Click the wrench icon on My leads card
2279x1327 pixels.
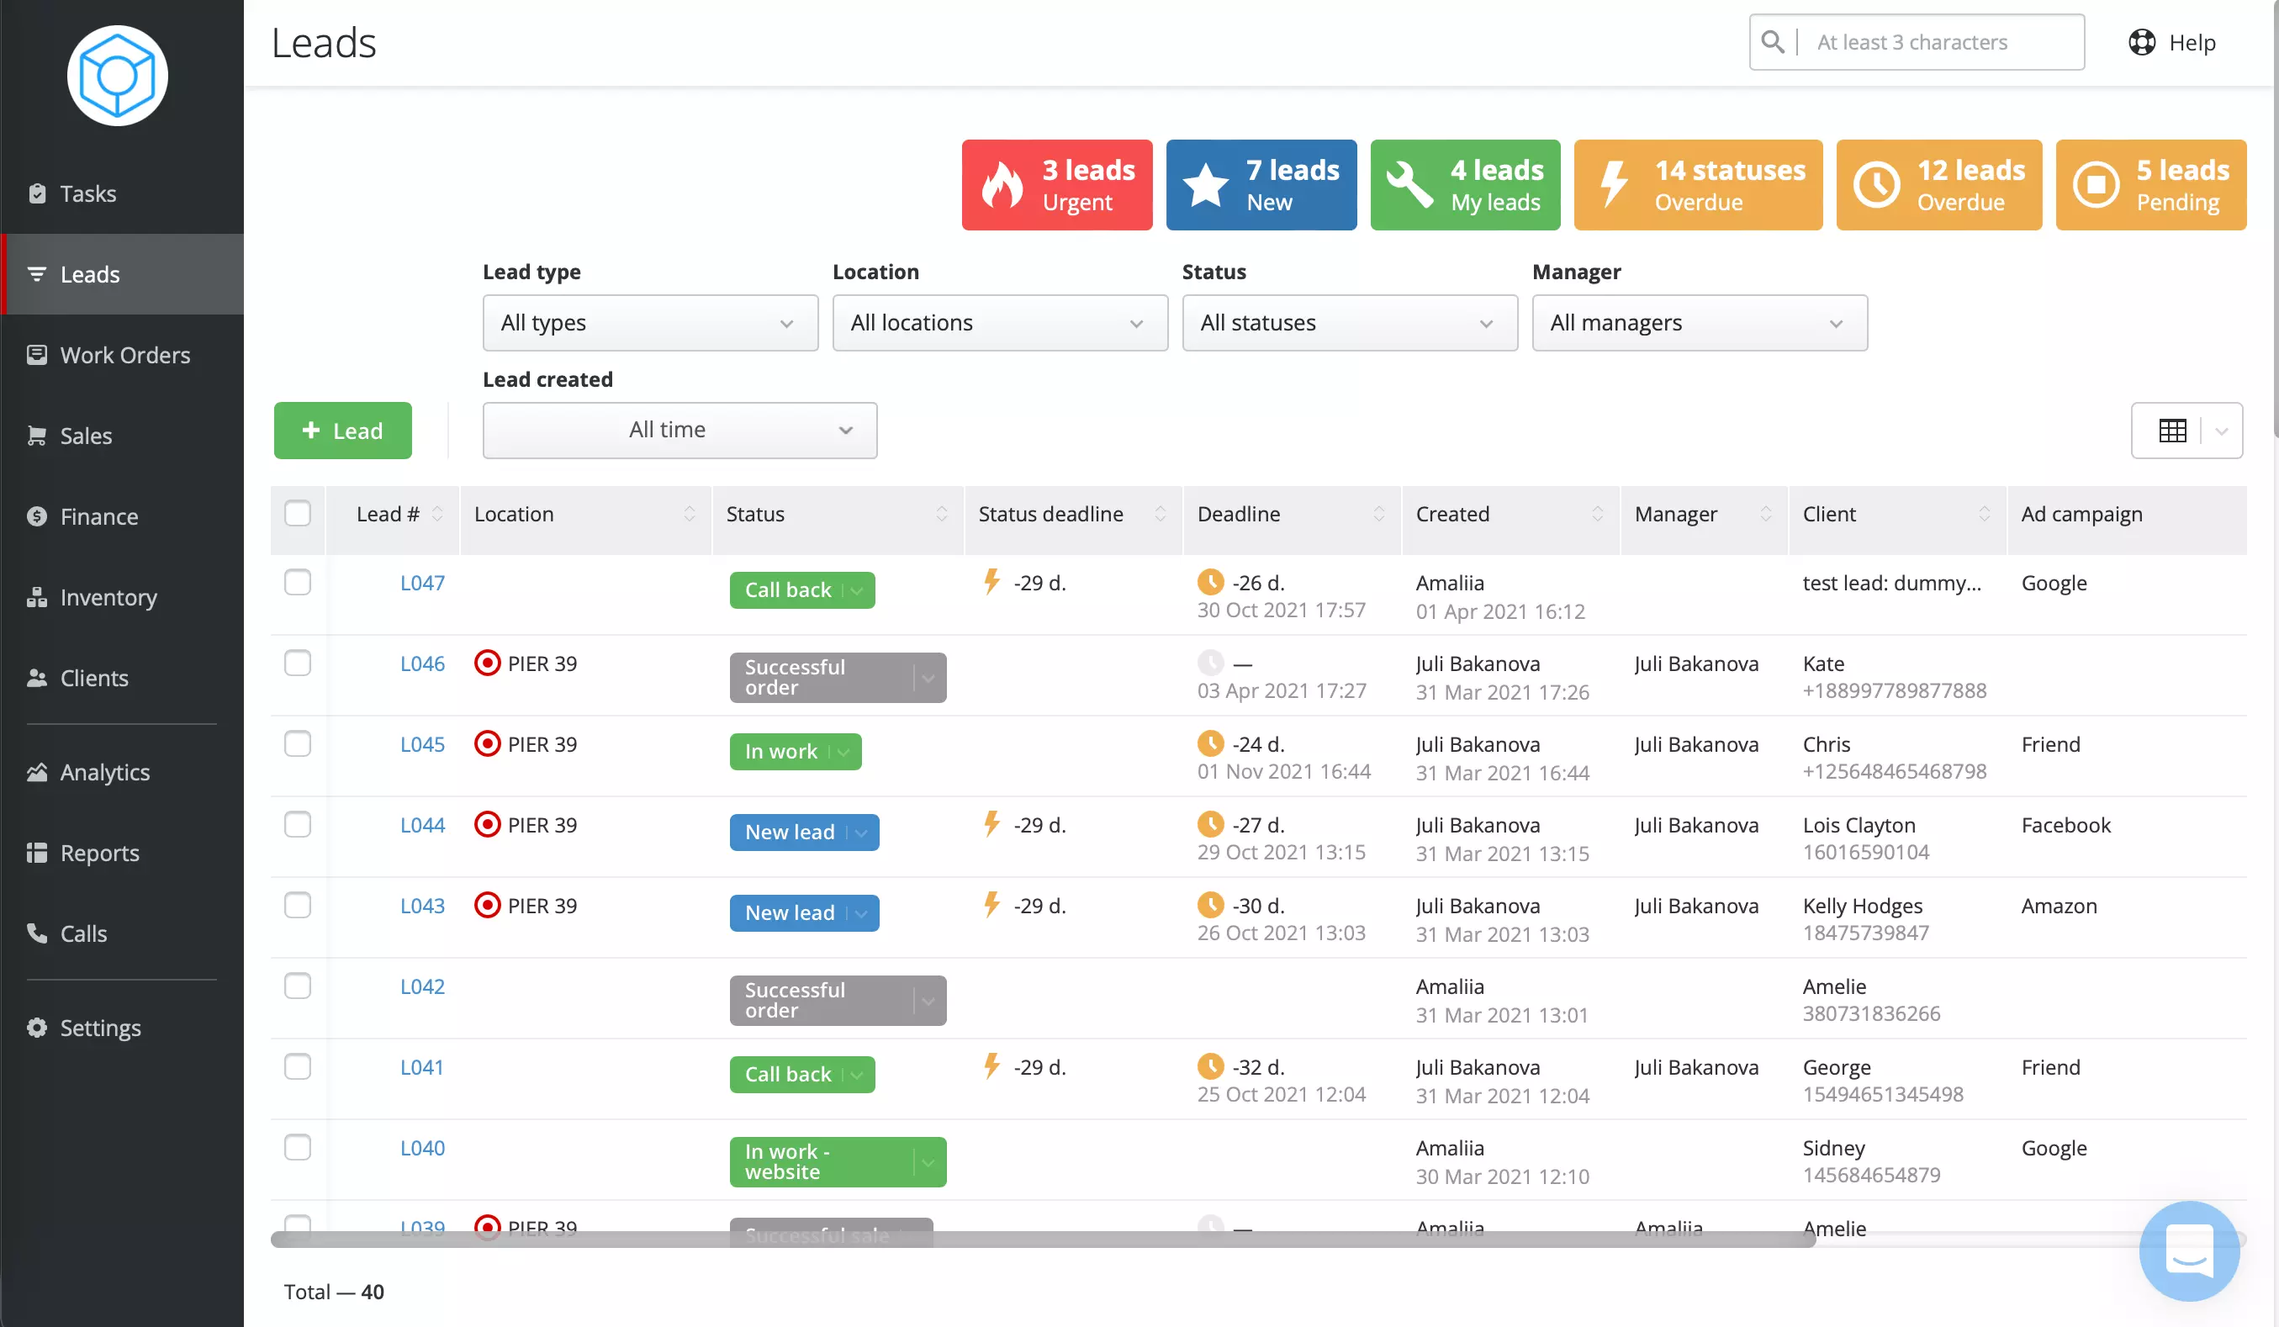click(1410, 184)
